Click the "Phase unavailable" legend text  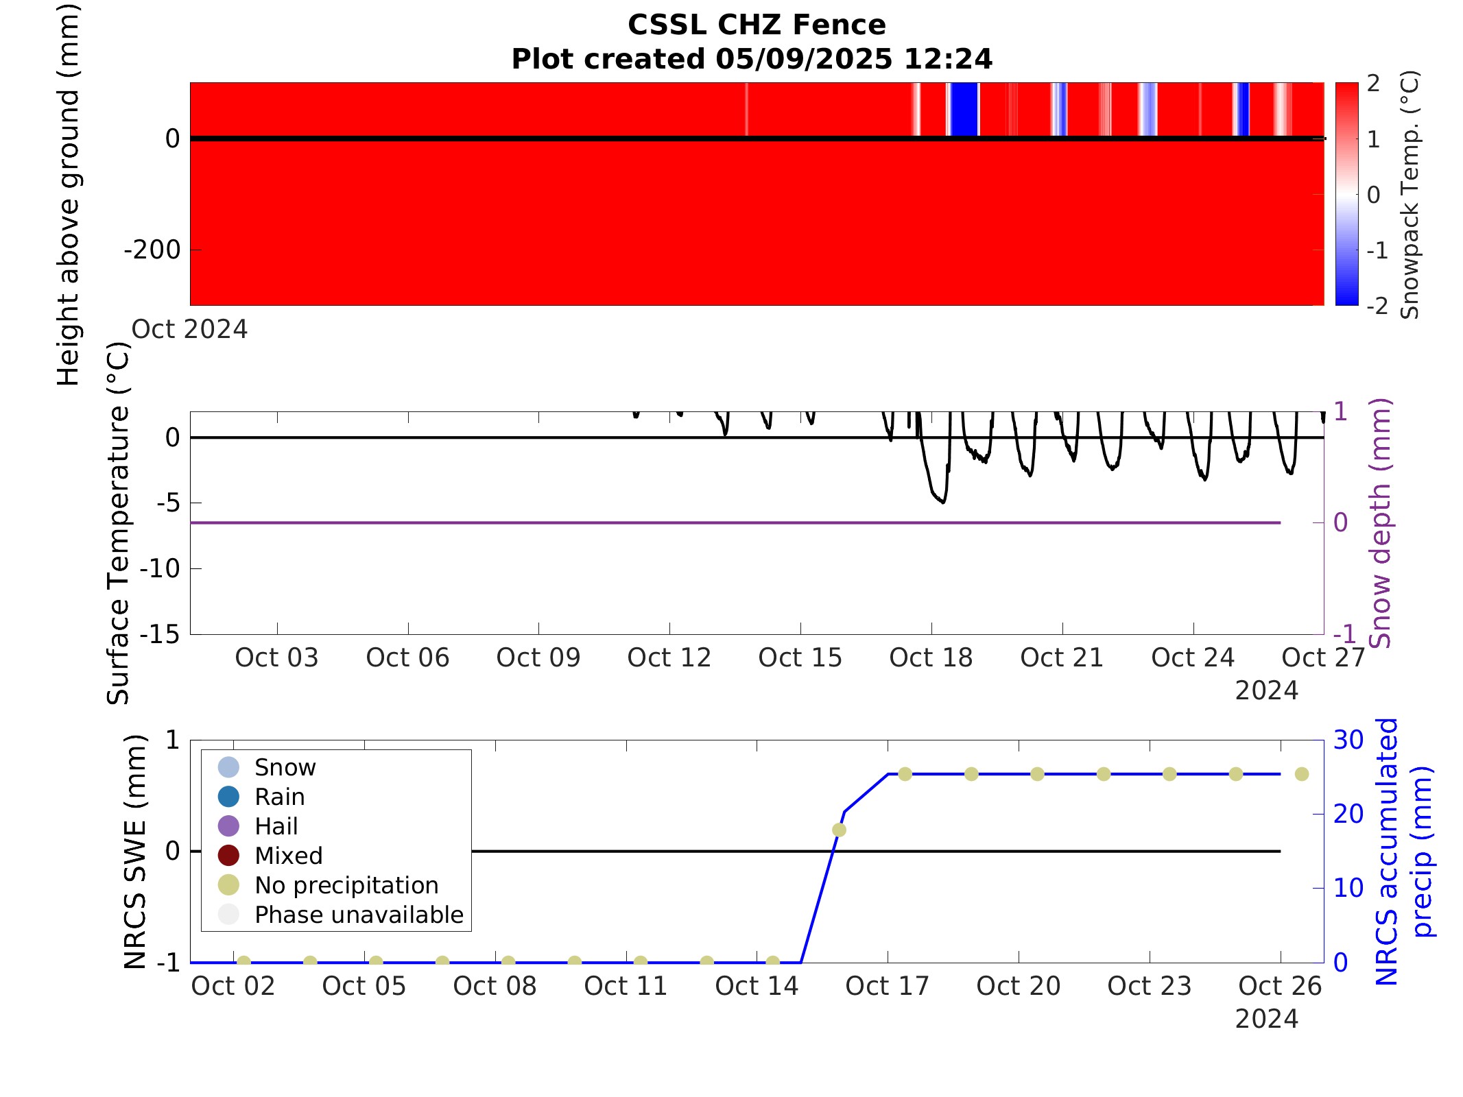[359, 915]
